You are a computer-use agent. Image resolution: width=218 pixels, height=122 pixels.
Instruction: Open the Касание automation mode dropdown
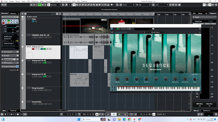pos(56,5)
